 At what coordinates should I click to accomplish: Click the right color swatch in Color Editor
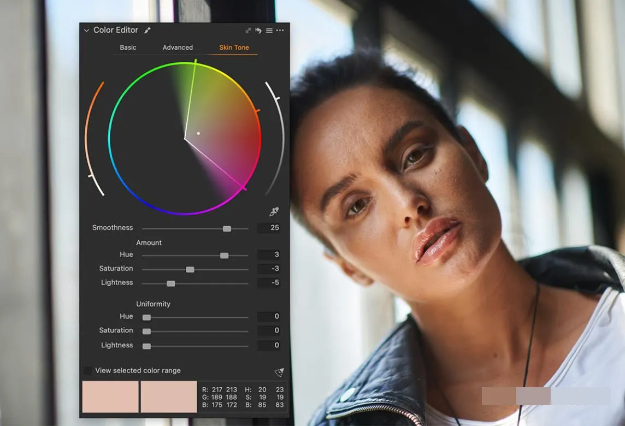click(x=169, y=397)
